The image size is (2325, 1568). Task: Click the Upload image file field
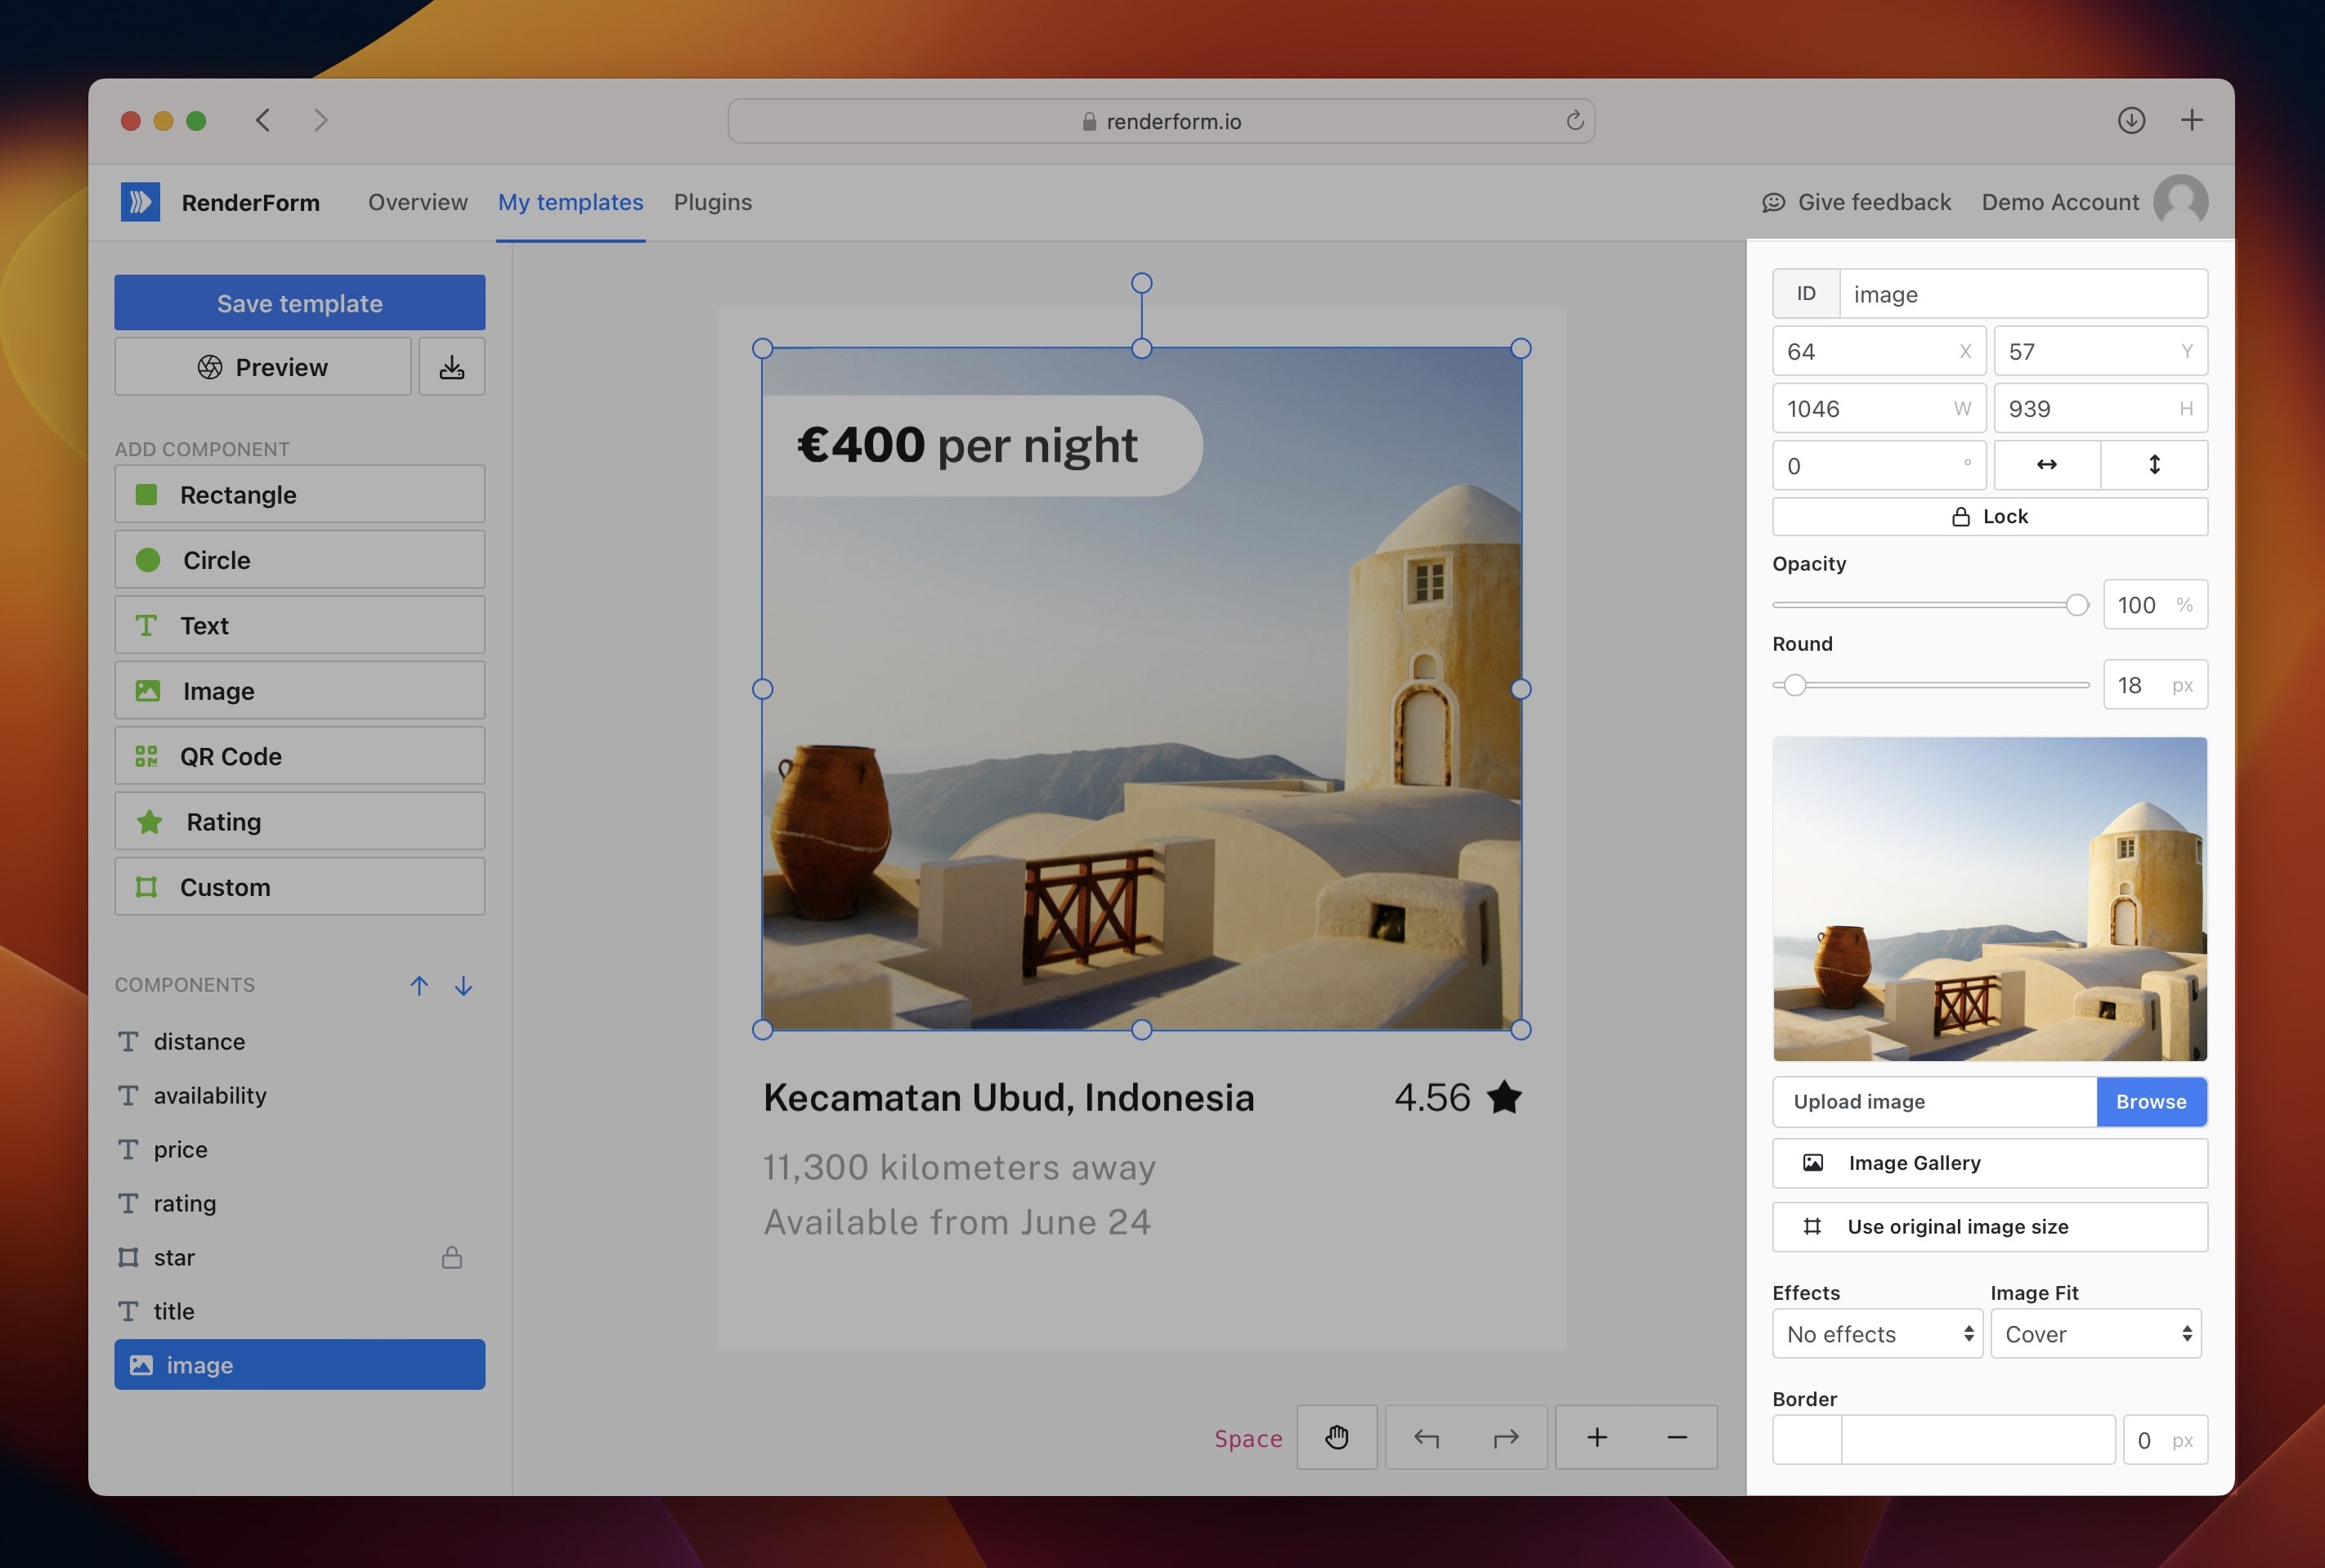click(x=1934, y=1101)
